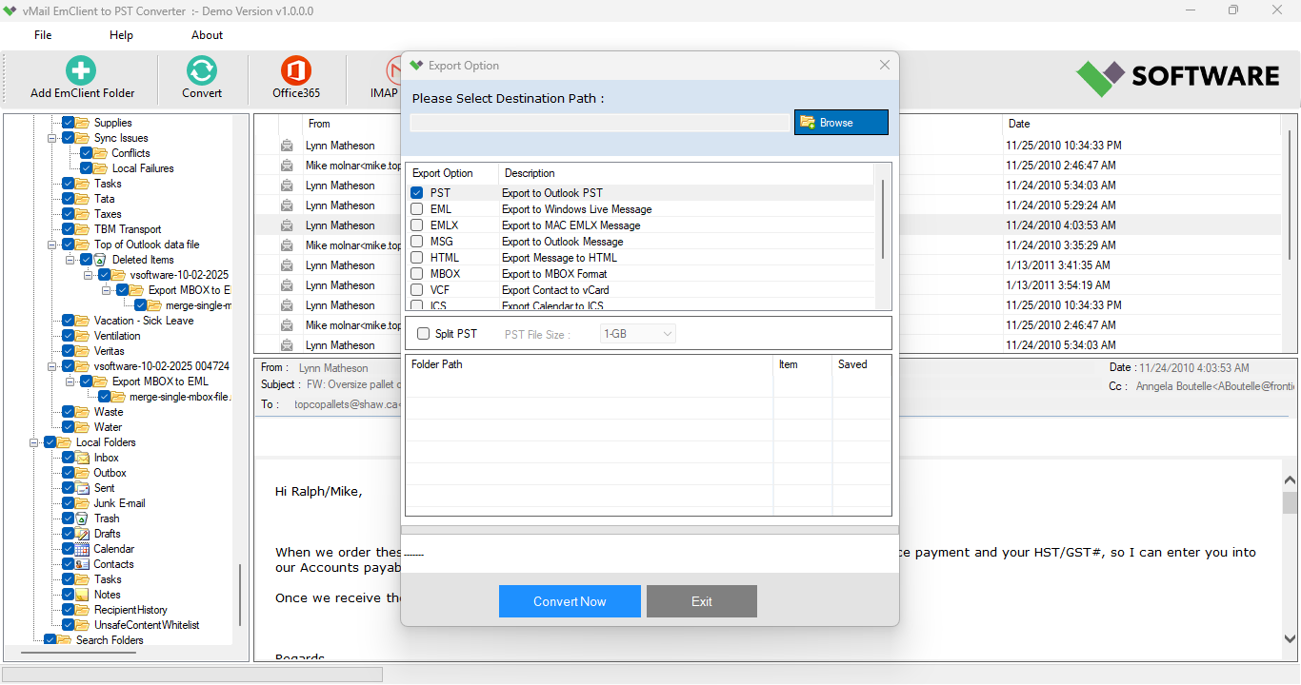Check the HTML export option
1301x685 pixels.
point(417,258)
